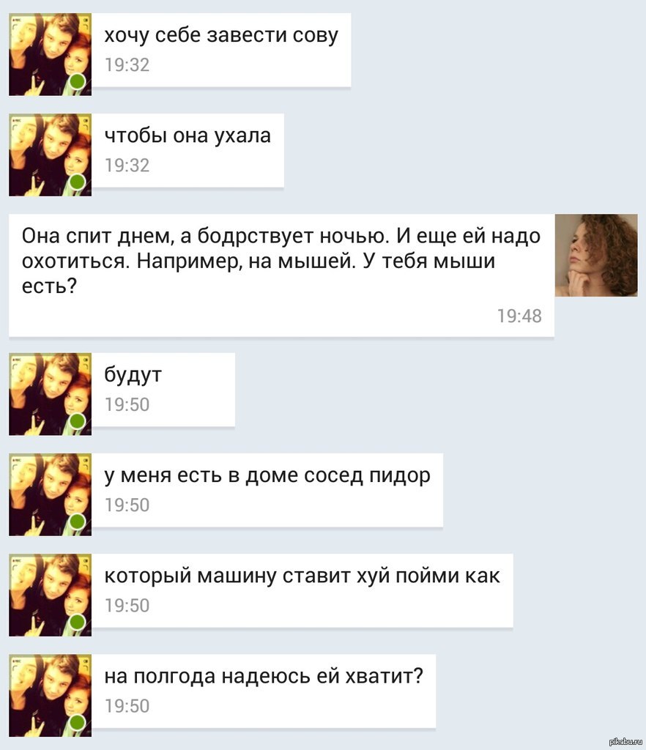Open curly-haired user's avatar on right

[596, 256]
